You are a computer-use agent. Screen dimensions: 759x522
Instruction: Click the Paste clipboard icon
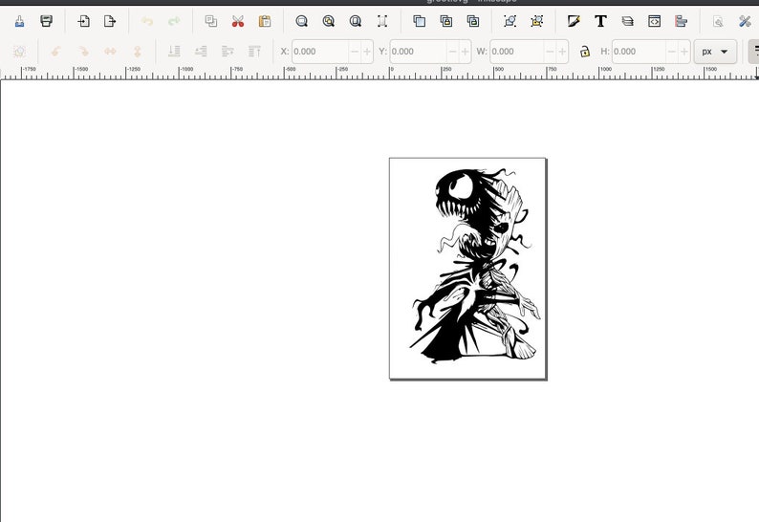click(264, 21)
